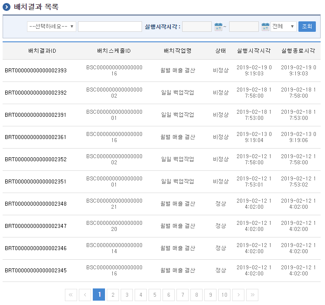Click the 배치결과ID column header
325x305 pixels.
pos(42,51)
